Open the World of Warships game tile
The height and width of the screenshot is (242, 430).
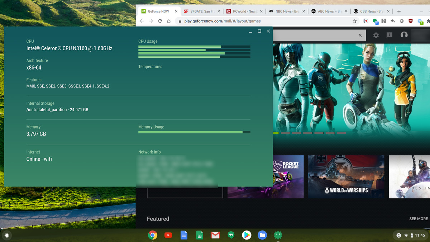pos(346,177)
